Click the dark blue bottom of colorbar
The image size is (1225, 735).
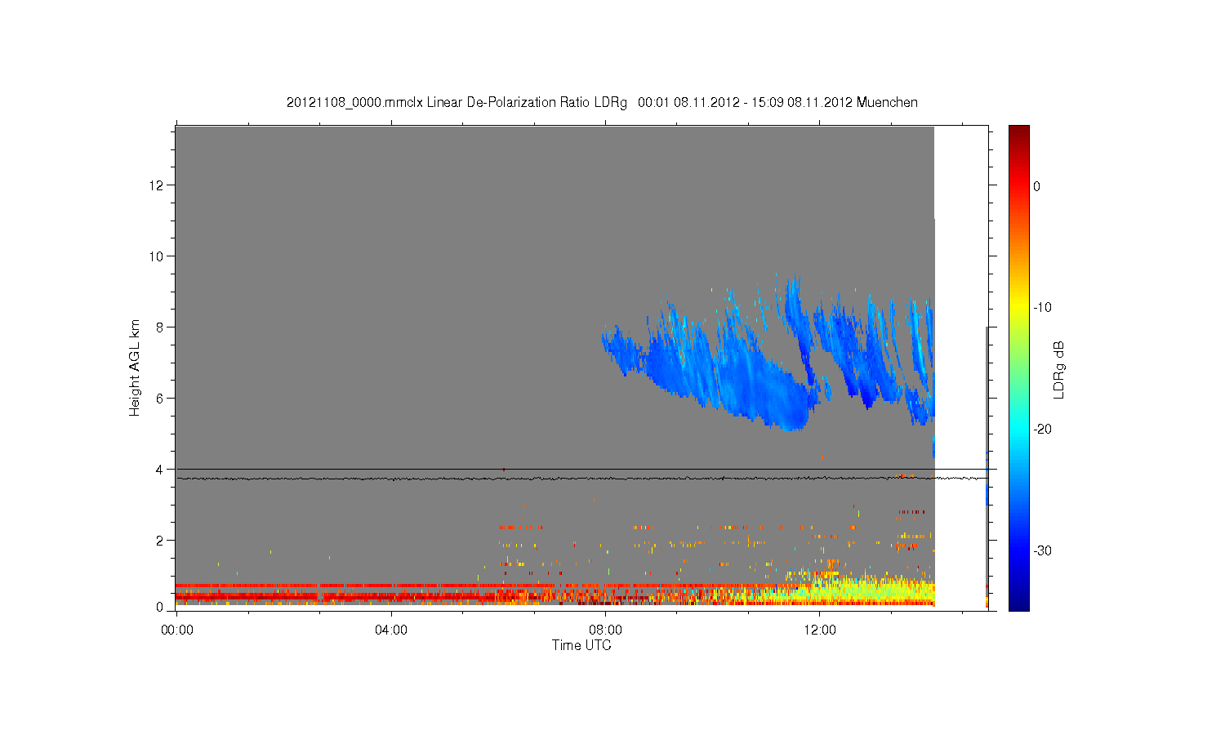[1019, 603]
